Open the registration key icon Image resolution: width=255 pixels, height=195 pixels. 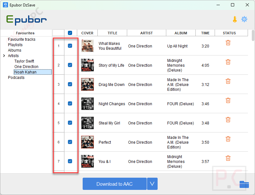[235, 19]
